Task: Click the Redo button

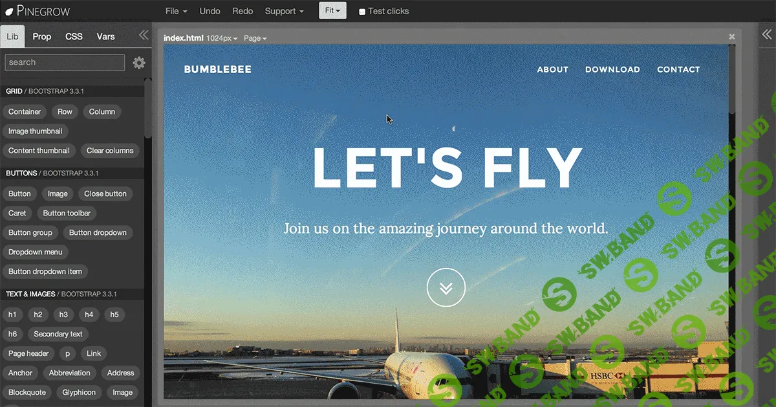Action: pyautogui.click(x=242, y=11)
